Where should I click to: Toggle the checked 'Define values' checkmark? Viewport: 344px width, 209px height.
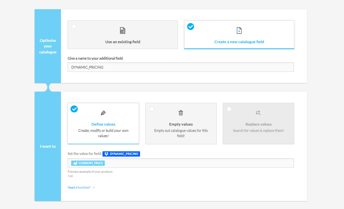74,109
